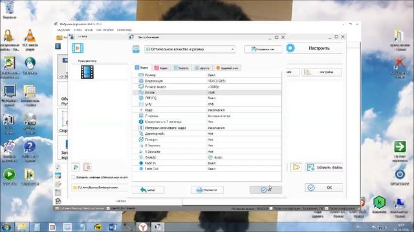This screenshot has width=414, height=232.
Task: Toggle the after-conversion shutdown checkbox in status bar
Action: click(x=271, y=208)
